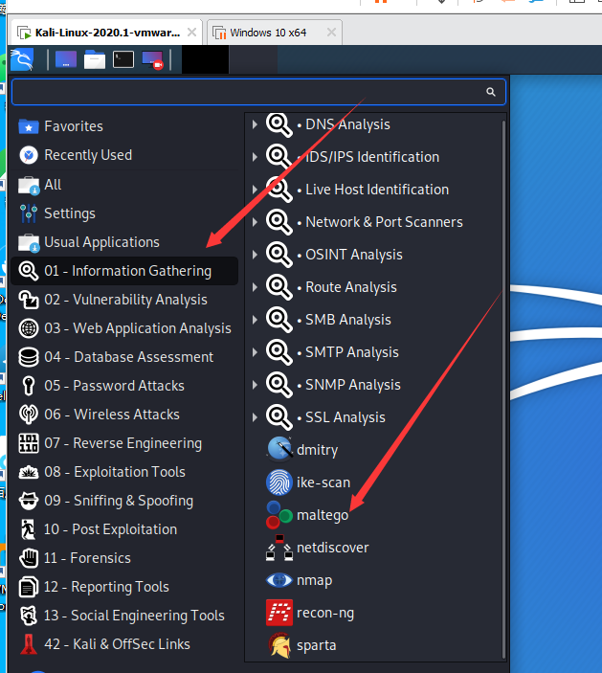
Task: Click the 10 - Post Exploitation runner icon
Action: pos(29,529)
